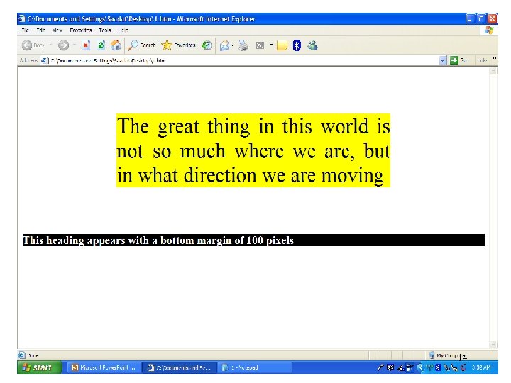The width and height of the screenshot is (511, 383).
Task: Click the Forward navigation arrow
Action: pos(63,45)
